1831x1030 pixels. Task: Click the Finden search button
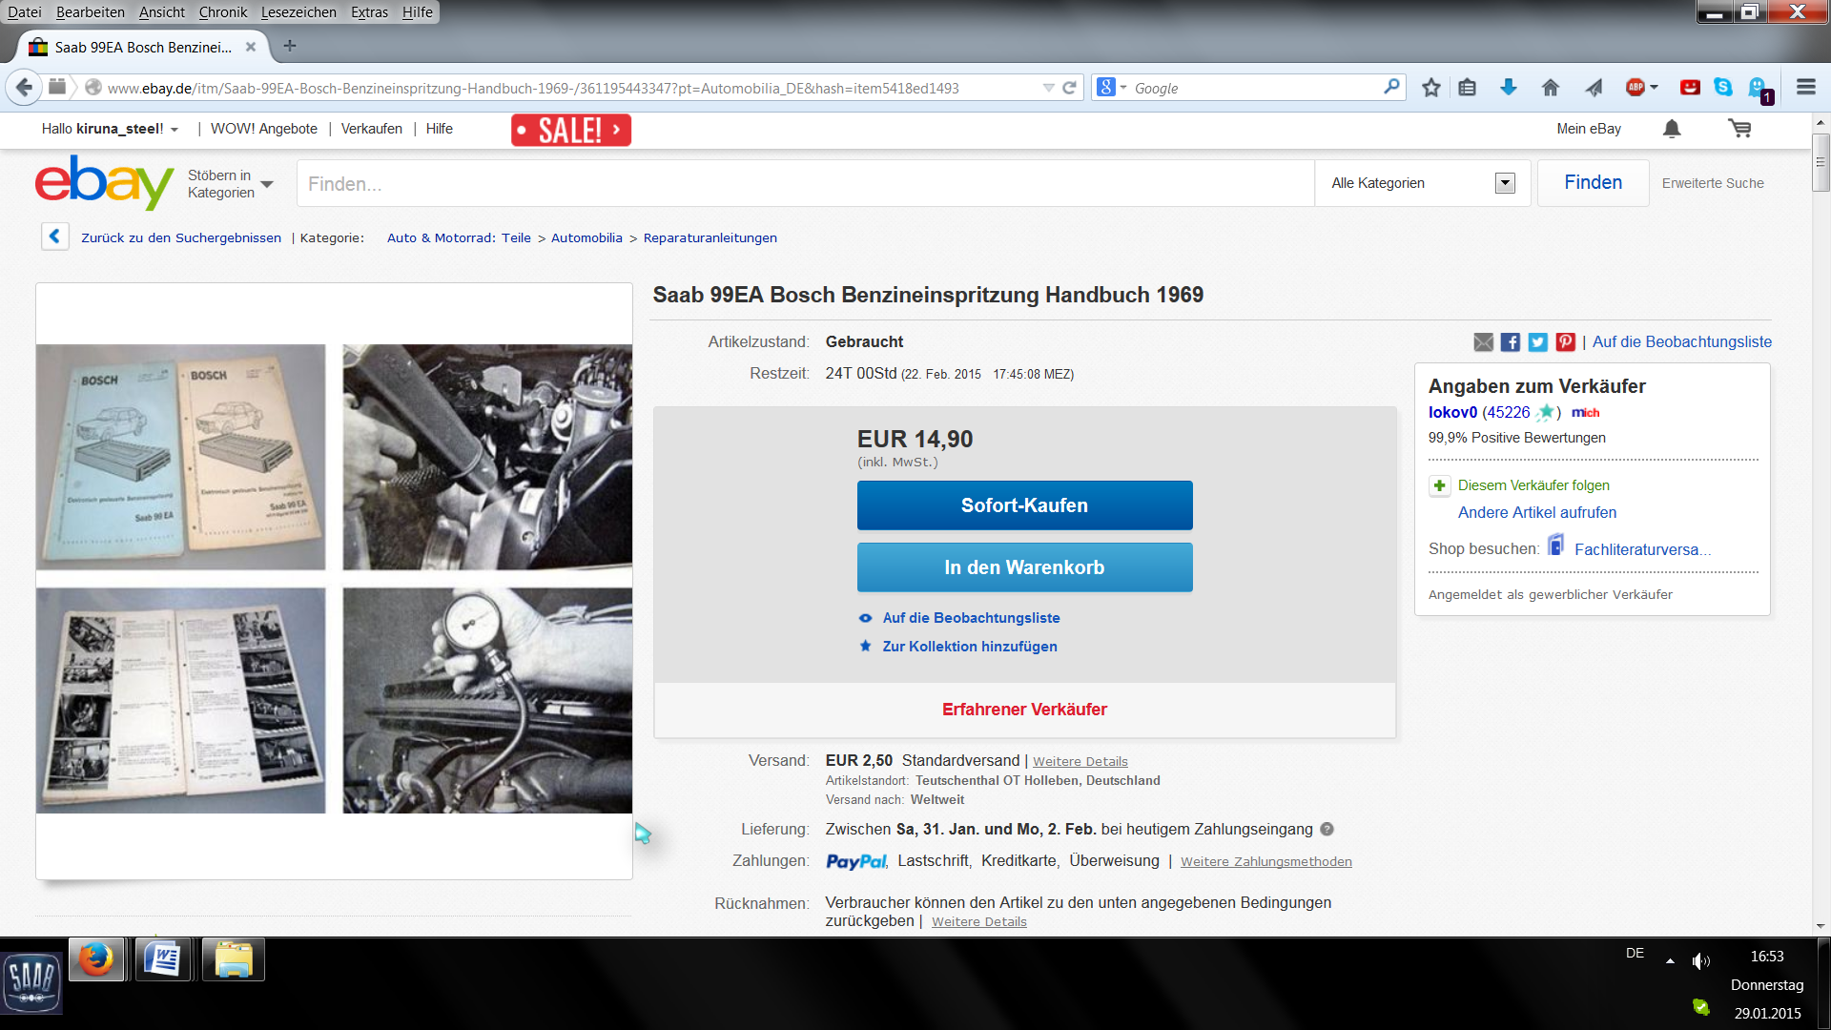click(1593, 182)
